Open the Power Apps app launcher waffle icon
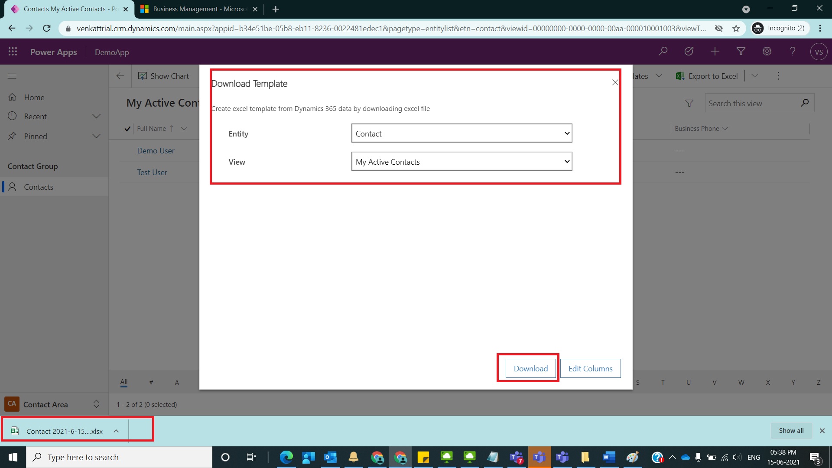This screenshot has height=468, width=832. (13, 52)
